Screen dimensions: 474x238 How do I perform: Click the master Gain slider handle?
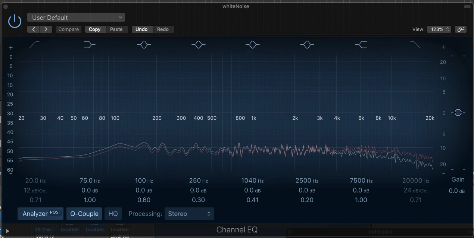(x=458, y=113)
